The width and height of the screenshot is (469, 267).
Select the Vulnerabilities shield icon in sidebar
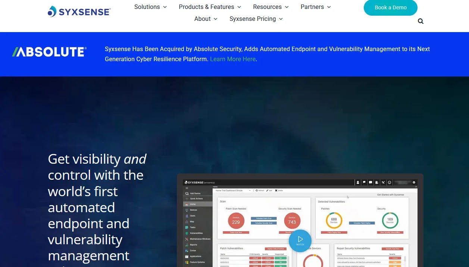point(187,233)
